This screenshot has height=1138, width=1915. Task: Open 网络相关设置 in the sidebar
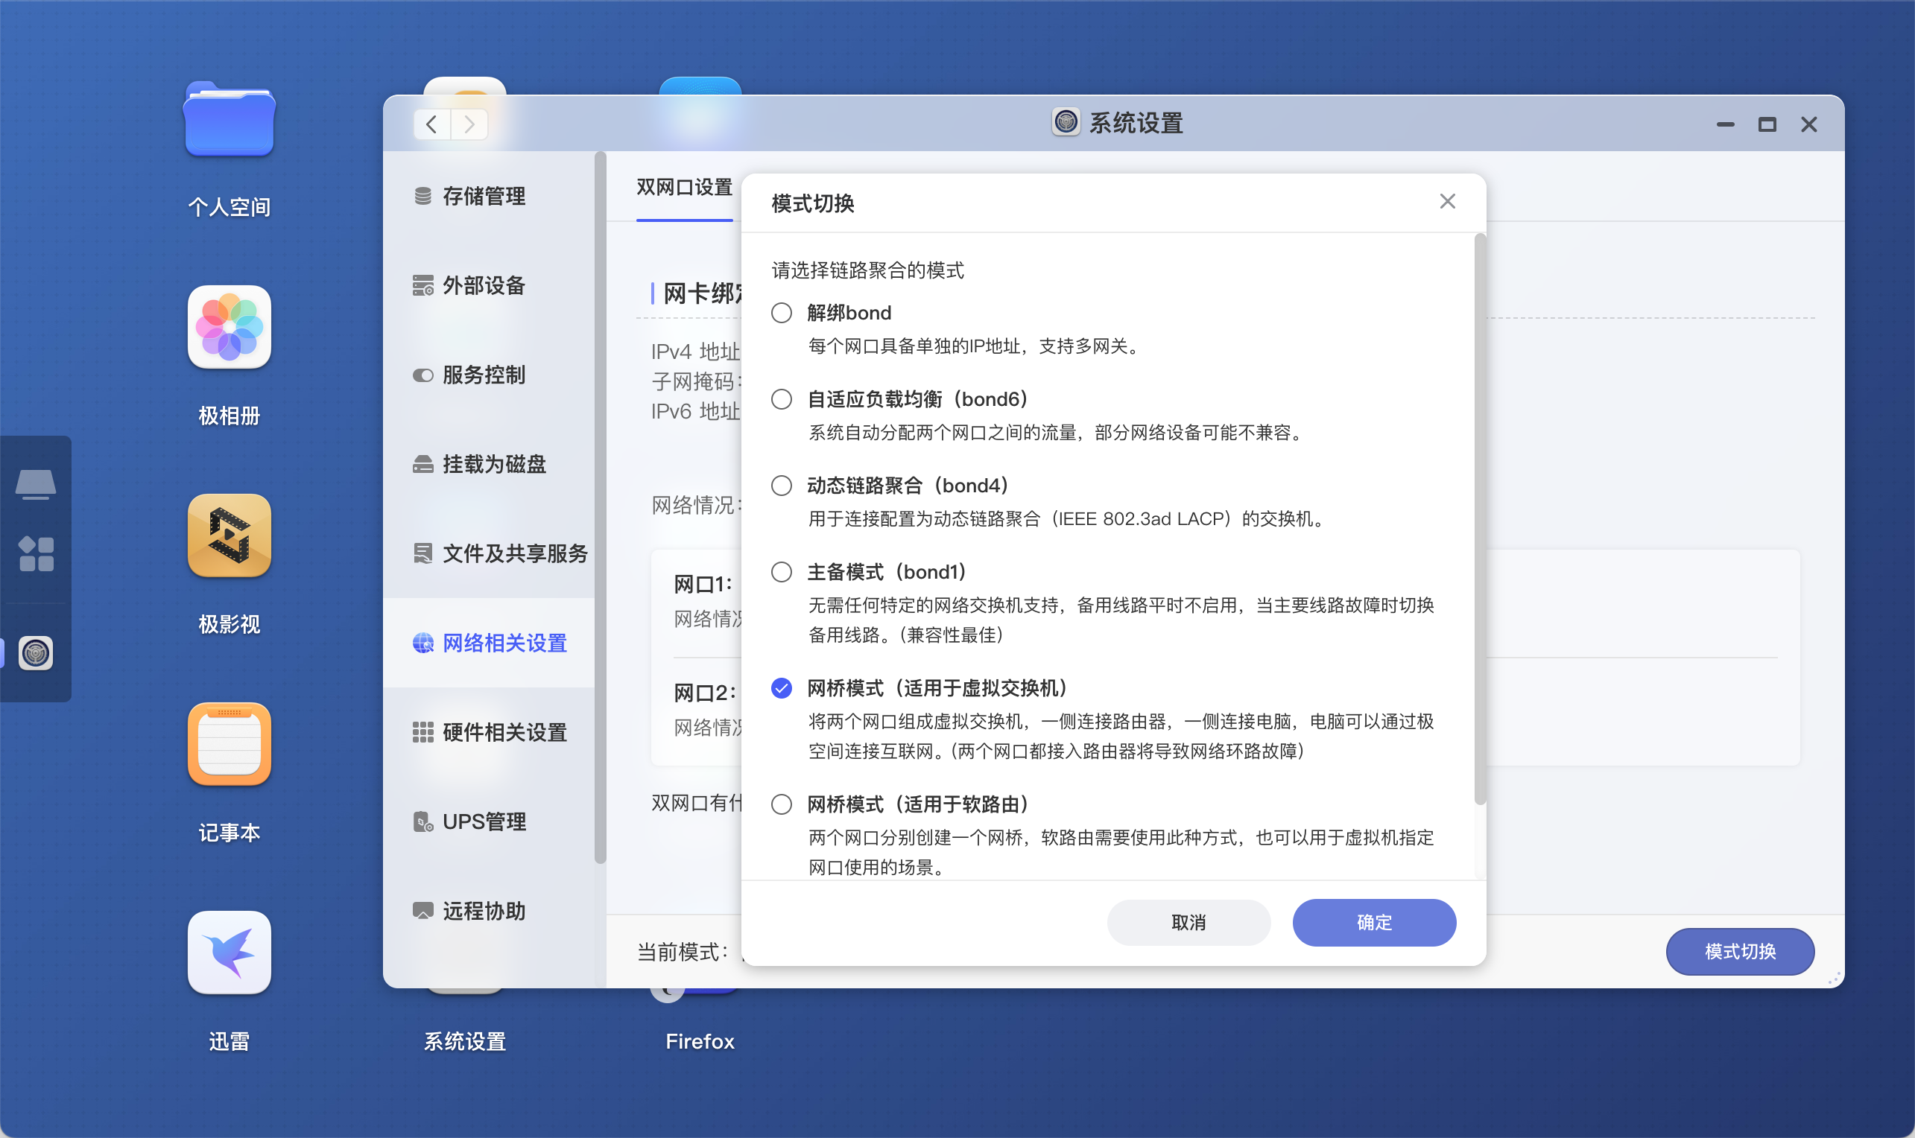[490, 643]
